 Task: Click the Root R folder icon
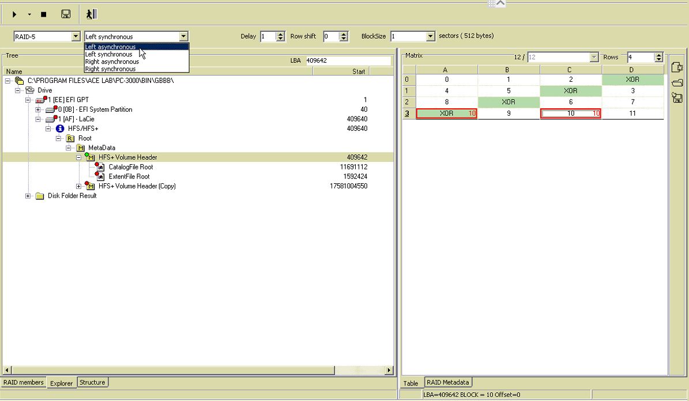tap(70, 138)
